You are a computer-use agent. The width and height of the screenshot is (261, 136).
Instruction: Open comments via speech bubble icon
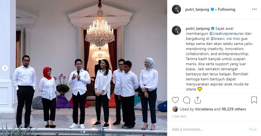[187, 100]
